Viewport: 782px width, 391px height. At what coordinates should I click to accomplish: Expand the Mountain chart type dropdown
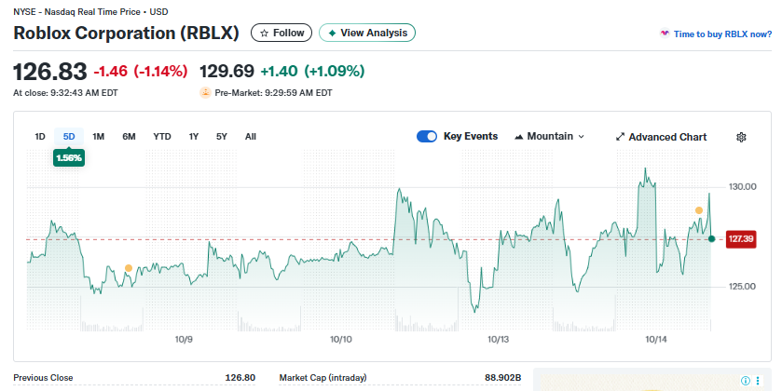click(x=550, y=137)
